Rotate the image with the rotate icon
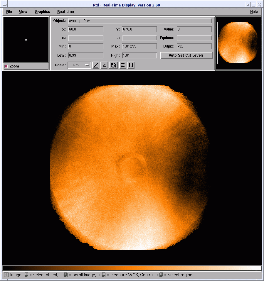264x281 pixels. pos(113,65)
